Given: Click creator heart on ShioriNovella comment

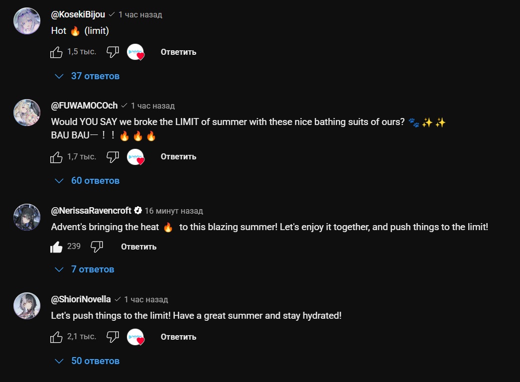Looking at the screenshot, I should 135,337.
